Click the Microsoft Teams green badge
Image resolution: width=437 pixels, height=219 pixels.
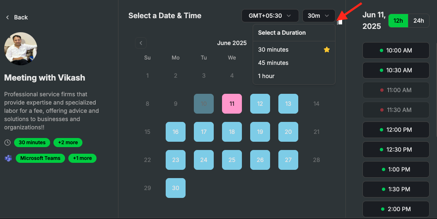coord(41,158)
